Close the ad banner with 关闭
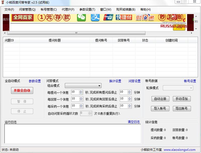This screenshot has width=201, height=153. coord(179,27)
